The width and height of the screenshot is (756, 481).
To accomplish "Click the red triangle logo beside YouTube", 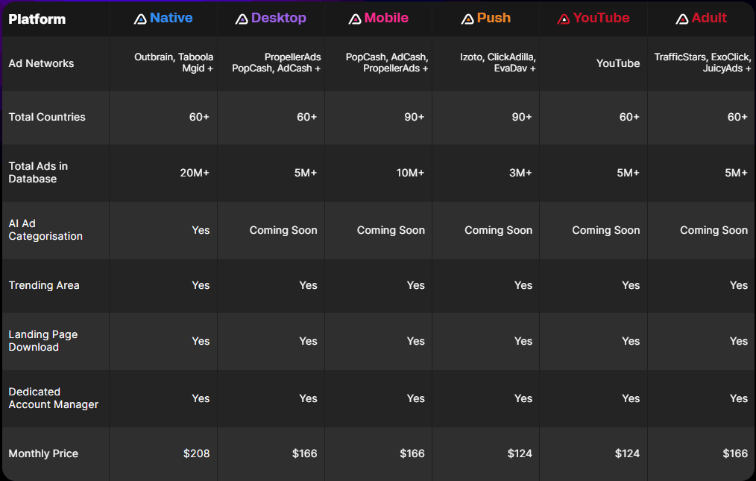I will [x=564, y=19].
